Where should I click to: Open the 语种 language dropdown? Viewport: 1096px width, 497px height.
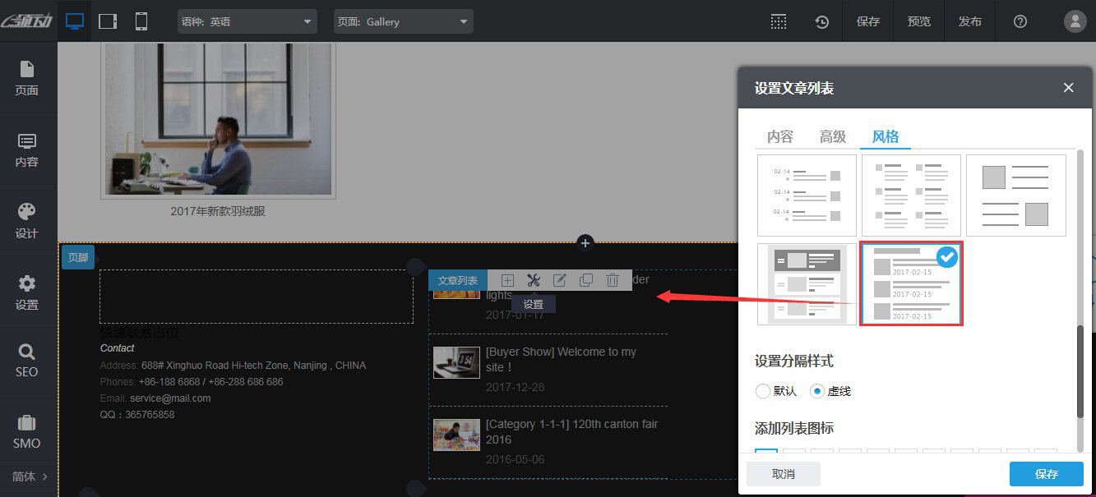point(247,21)
